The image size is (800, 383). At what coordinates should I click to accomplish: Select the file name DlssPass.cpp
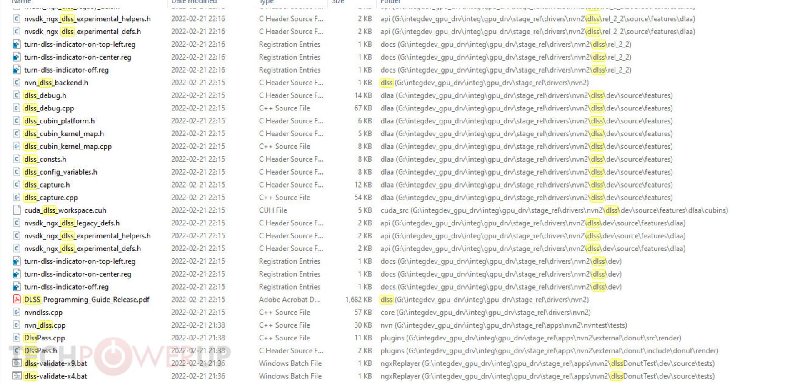(45, 338)
